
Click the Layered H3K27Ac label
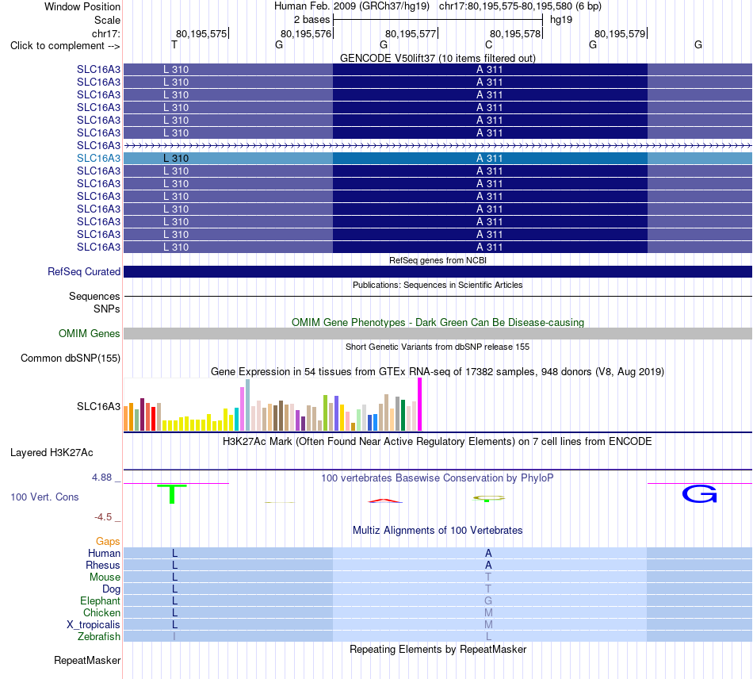click(x=52, y=453)
